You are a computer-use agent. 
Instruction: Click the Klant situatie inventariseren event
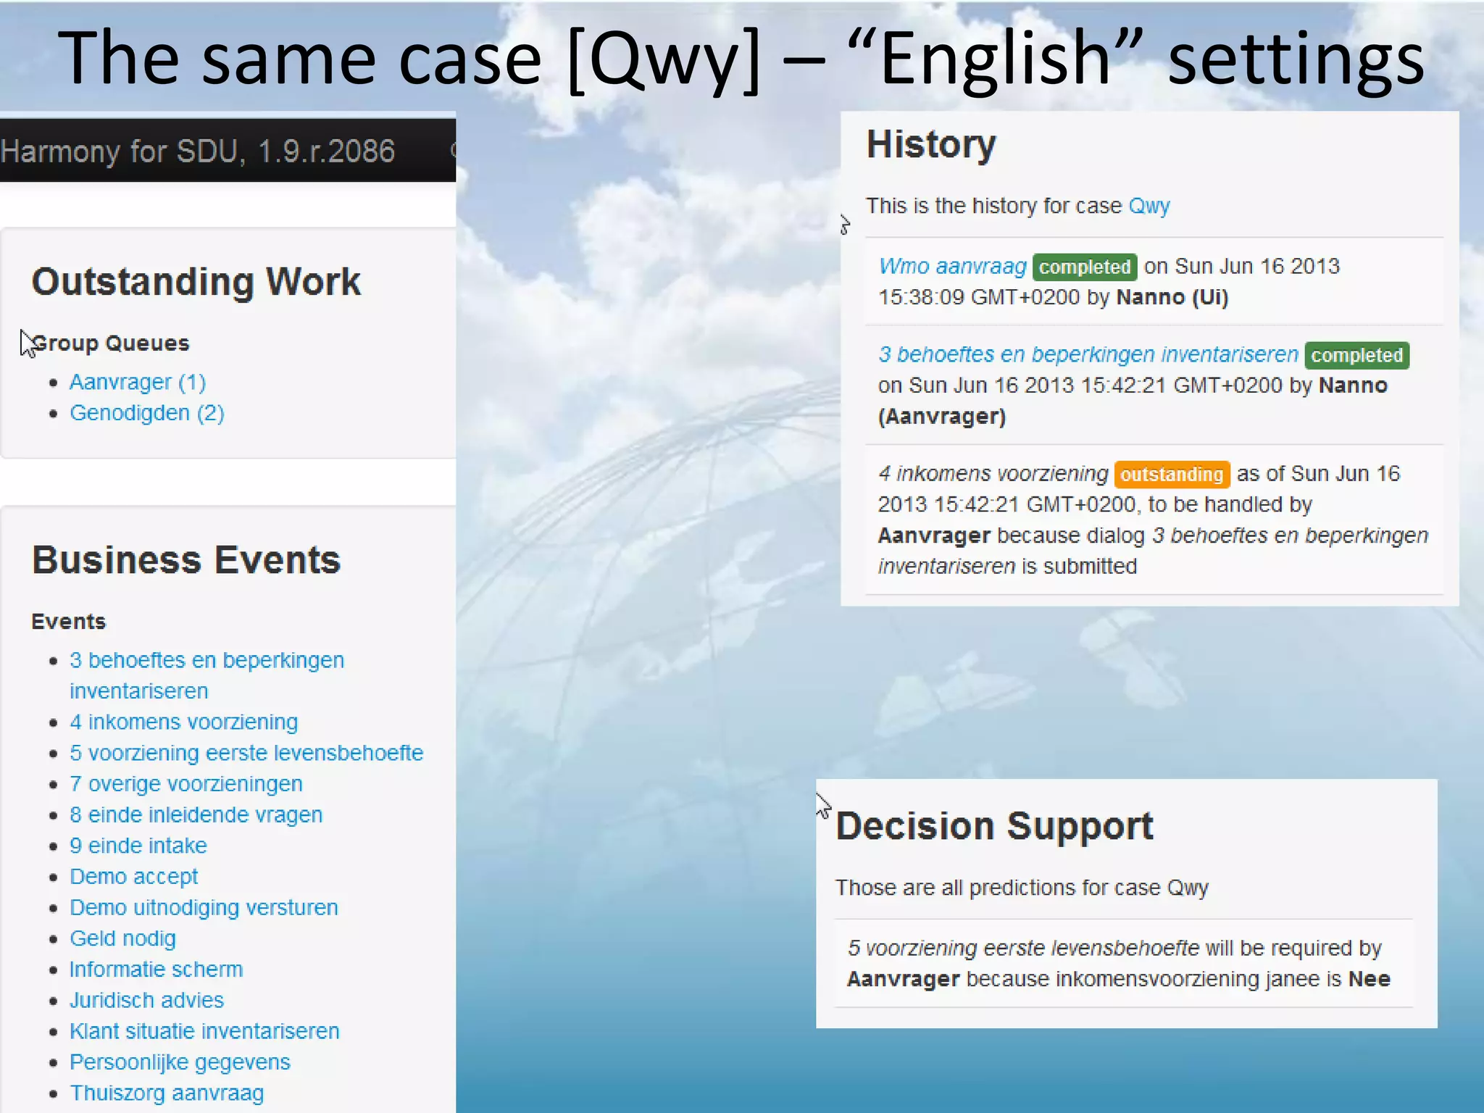pyautogui.click(x=205, y=1031)
